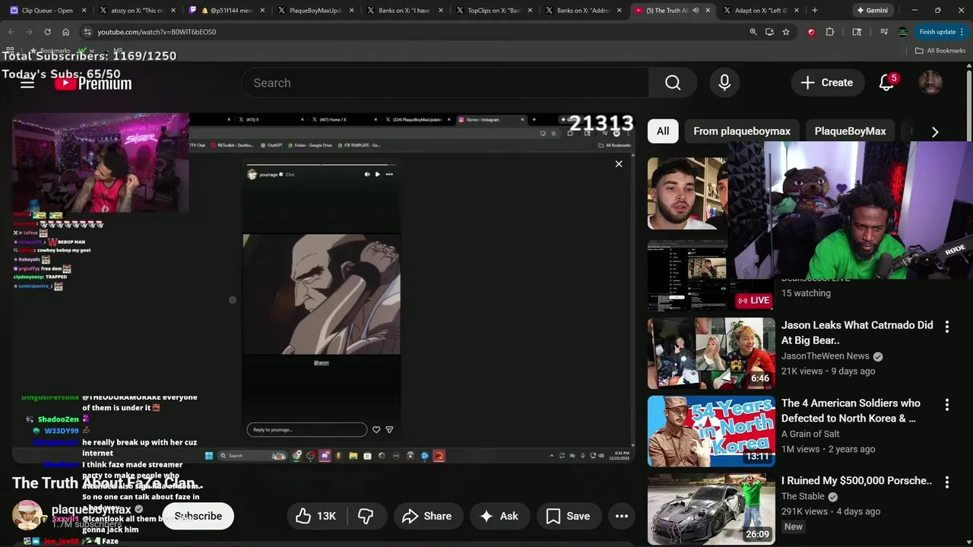
Task: Open the YouTube account avatar menu
Action: (930, 83)
